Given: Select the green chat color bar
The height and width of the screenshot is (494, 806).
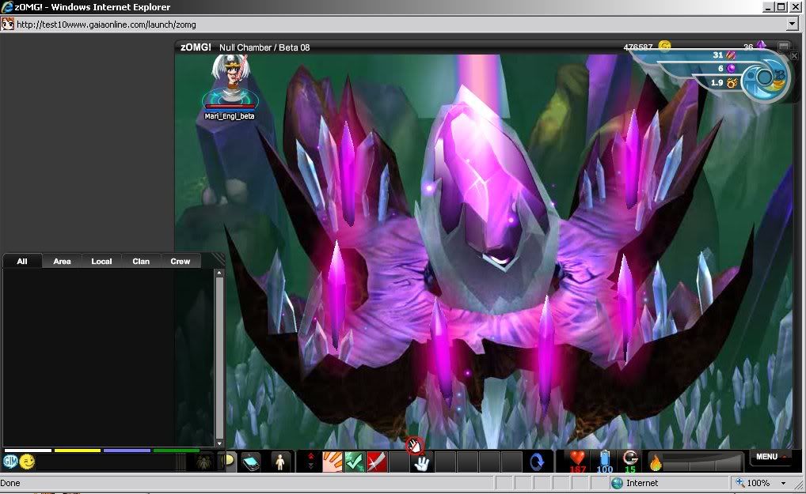Looking at the screenshot, I should point(177,451).
